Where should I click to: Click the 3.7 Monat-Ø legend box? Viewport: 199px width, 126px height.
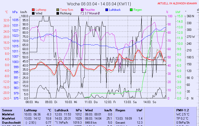[82, 13]
